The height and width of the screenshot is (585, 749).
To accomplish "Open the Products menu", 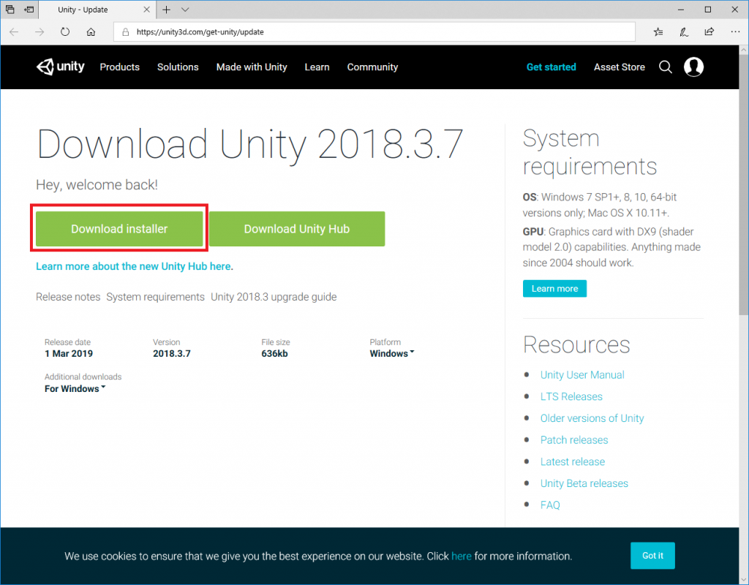I will point(119,67).
